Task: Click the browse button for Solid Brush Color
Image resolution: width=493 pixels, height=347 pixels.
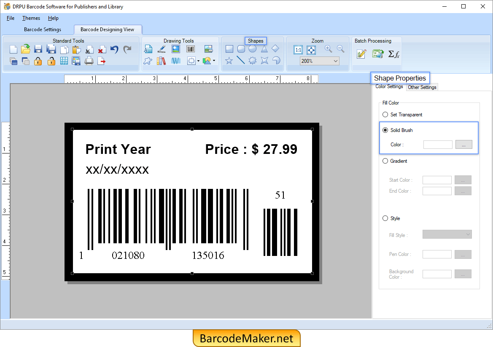Action: pyautogui.click(x=464, y=144)
